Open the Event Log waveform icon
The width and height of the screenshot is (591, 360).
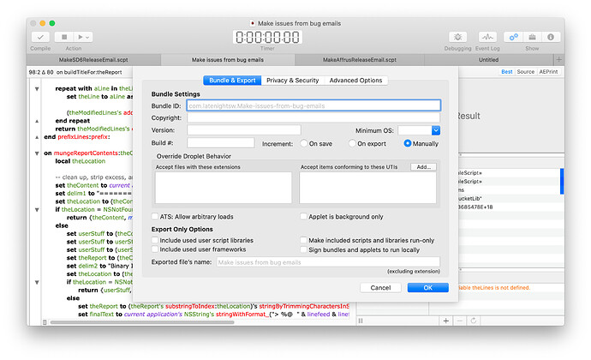pos(487,37)
